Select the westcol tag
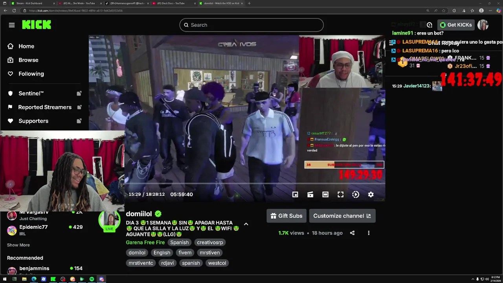503x283 pixels. 217,263
